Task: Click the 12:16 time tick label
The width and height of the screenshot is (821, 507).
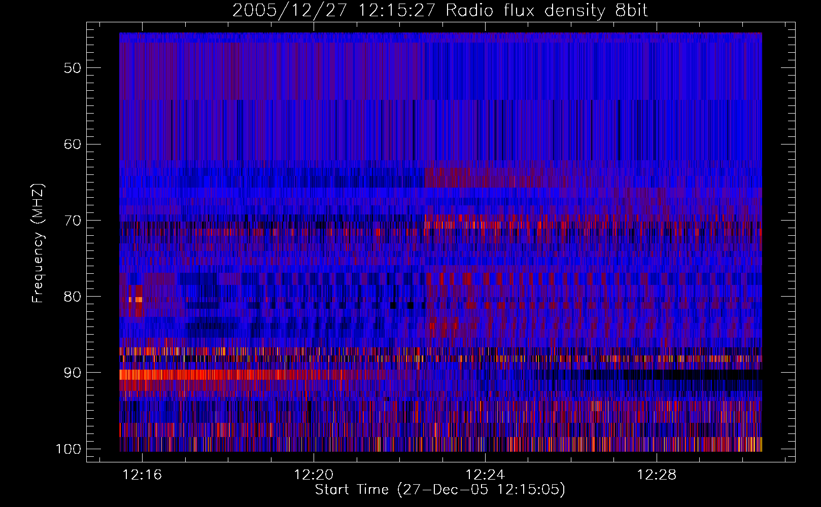Action: [x=143, y=475]
